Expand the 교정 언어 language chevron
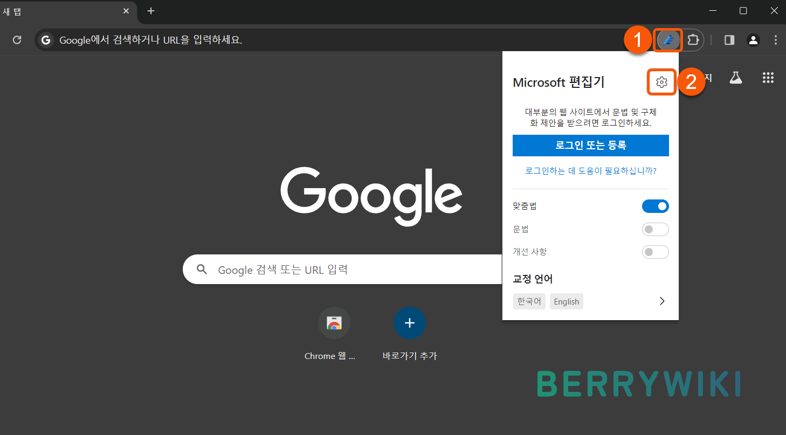 [662, 301]
